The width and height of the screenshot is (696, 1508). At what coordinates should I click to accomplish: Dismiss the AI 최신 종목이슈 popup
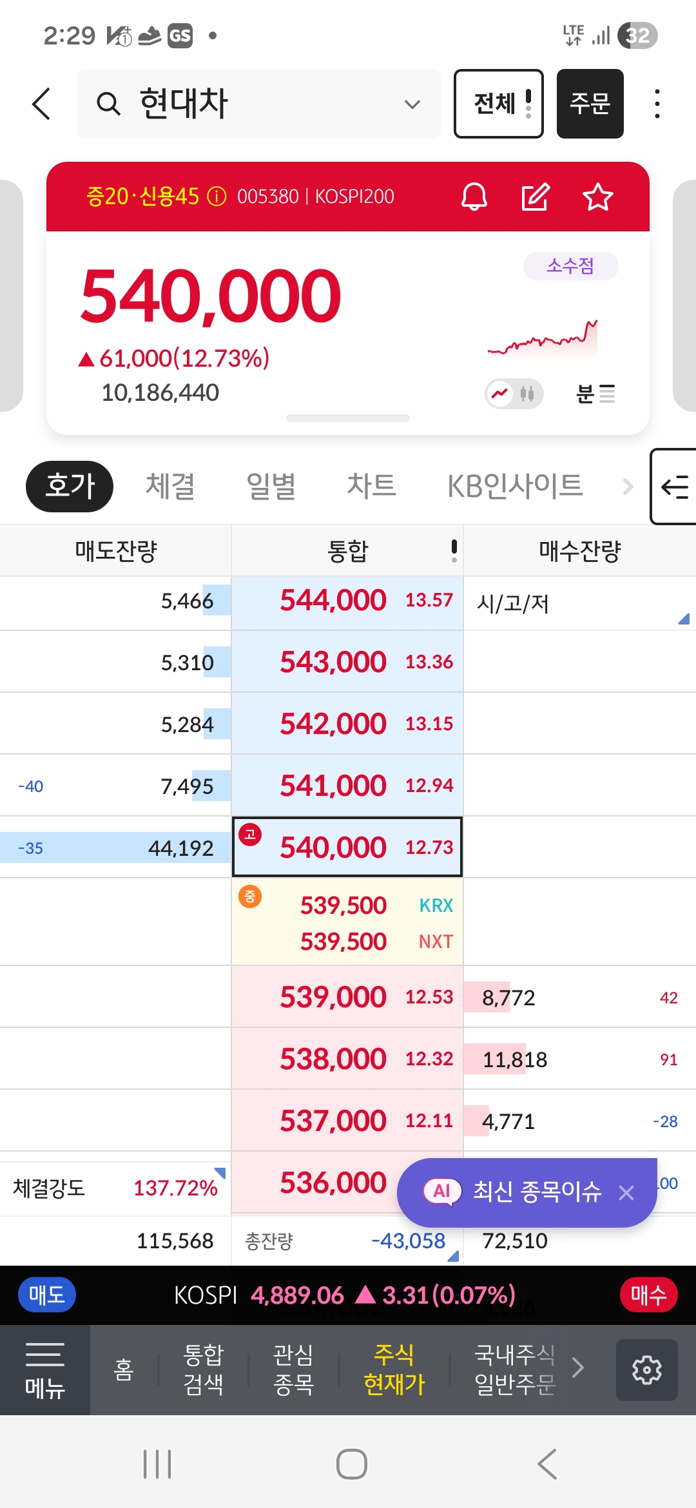pyautogui.click(x=626, y=1193)
